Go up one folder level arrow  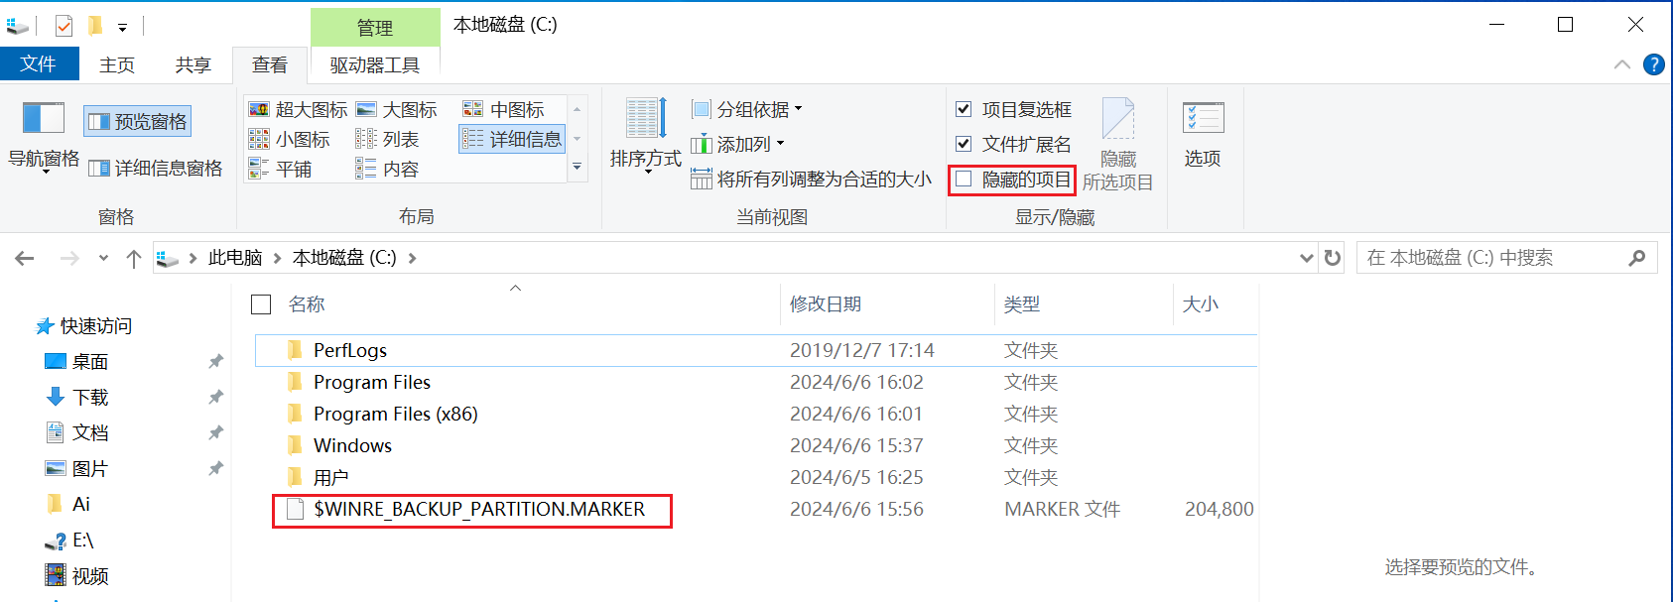[x=134, y=259]
